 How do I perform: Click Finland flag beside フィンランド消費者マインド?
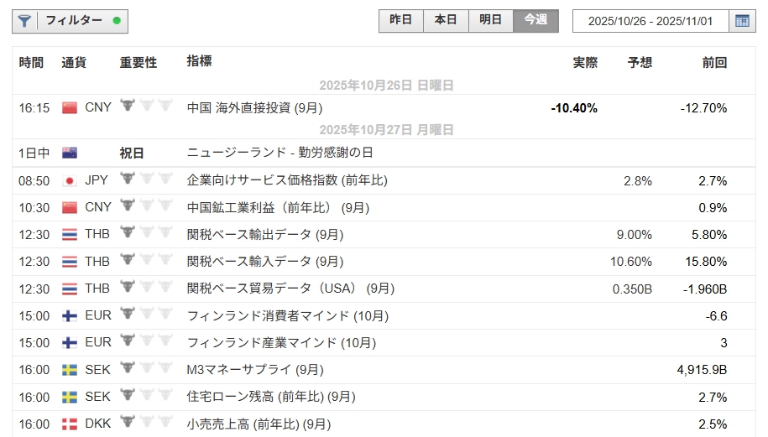70,316
